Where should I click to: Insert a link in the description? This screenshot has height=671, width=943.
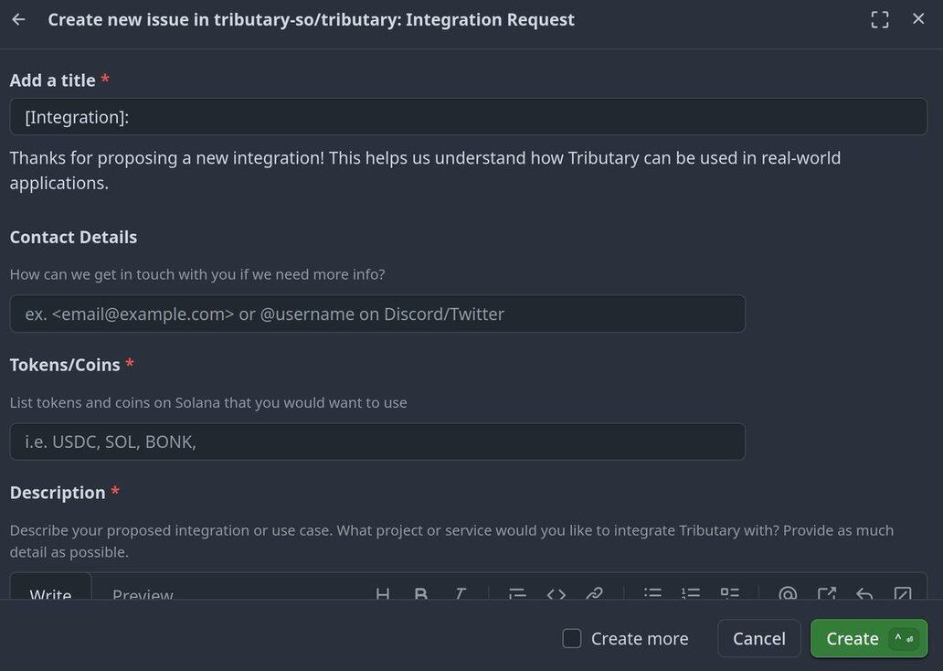[x=595, y=593]
